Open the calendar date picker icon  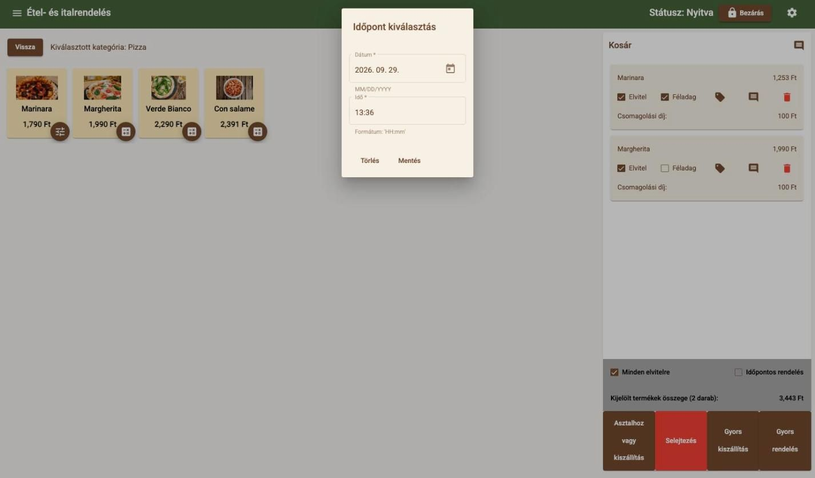(450, 69)
